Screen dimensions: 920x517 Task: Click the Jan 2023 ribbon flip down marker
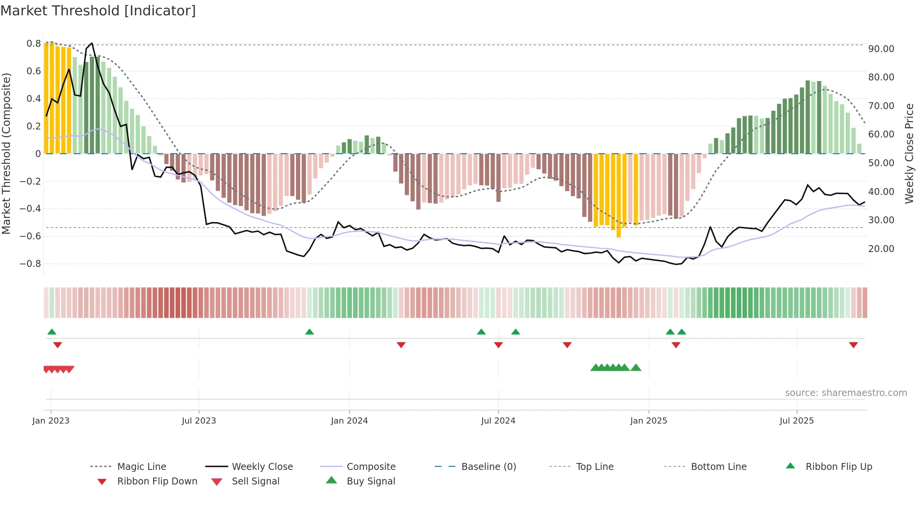click(x=58, y=345)
